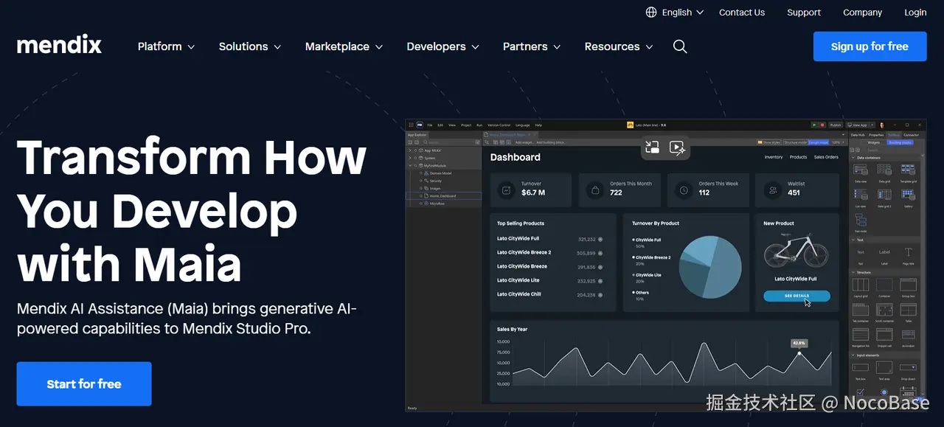Open the Contact Us link
944x427 pixels.
[x=742, y=13]
